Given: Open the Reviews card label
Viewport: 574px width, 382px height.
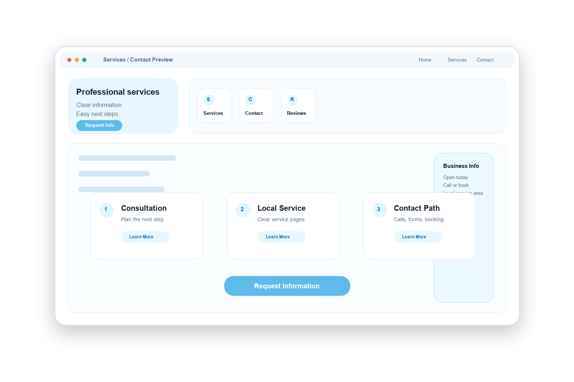Looking at the screenshot, I should (x=296, y=113).
